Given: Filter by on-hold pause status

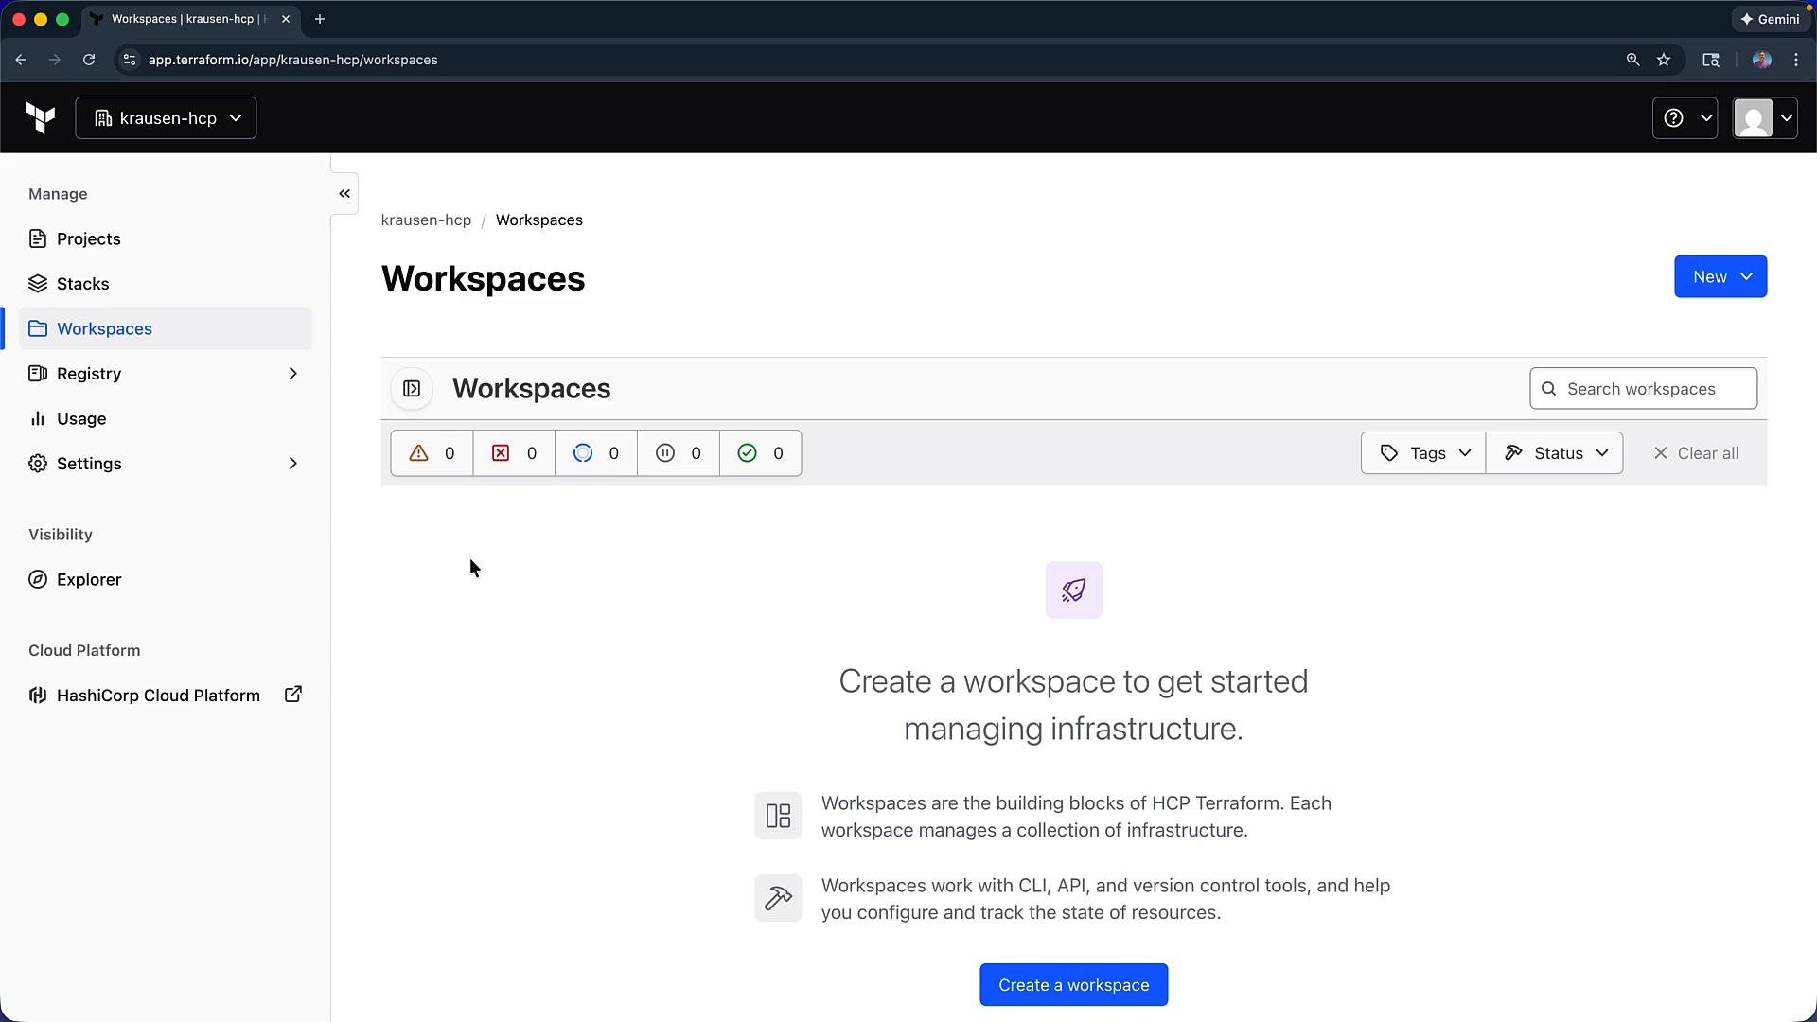Looking at the screenshot, I should click(679, 453).
